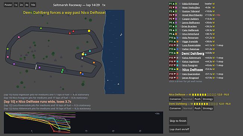Screen dimensions: 243x136
Task: Click the white start/finish line marker
Action: tap(36, 67)
